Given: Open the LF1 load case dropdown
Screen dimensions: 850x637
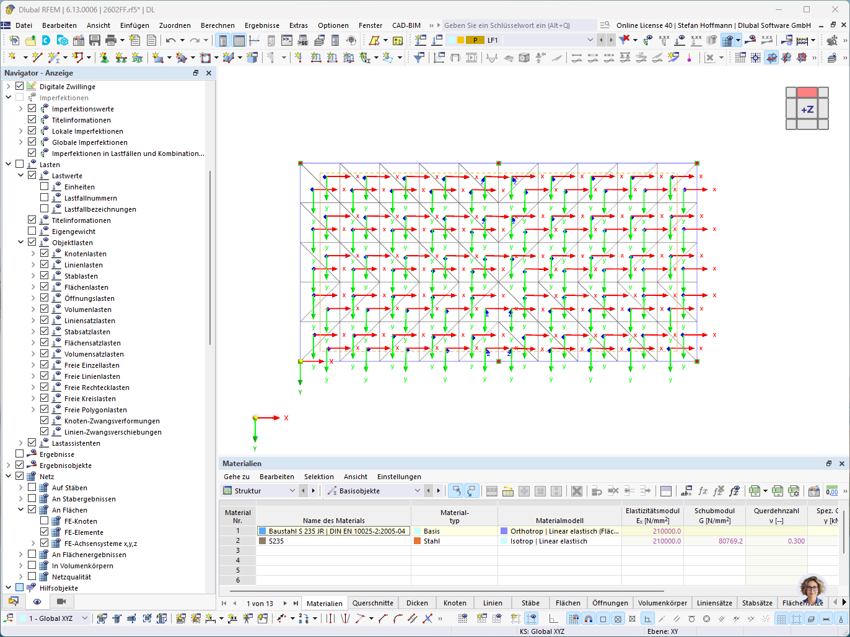Looking at the screenshot, I should pyautogui.click(x=590, y=40).
